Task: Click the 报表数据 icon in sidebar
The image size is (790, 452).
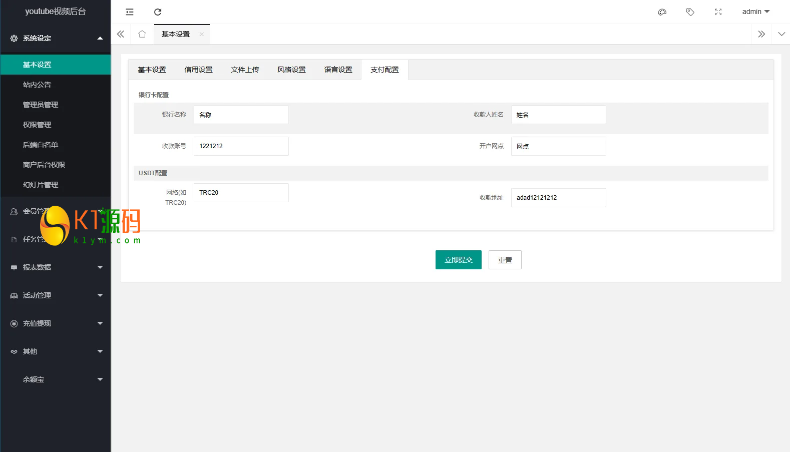Action: [x=14, y=268]
